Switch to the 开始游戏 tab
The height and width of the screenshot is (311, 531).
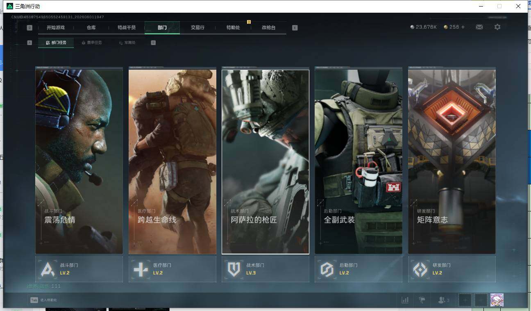(x=56, y=27)
